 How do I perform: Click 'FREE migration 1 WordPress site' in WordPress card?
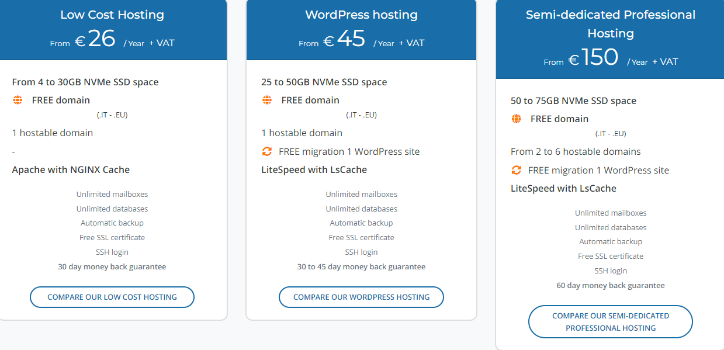349,151
